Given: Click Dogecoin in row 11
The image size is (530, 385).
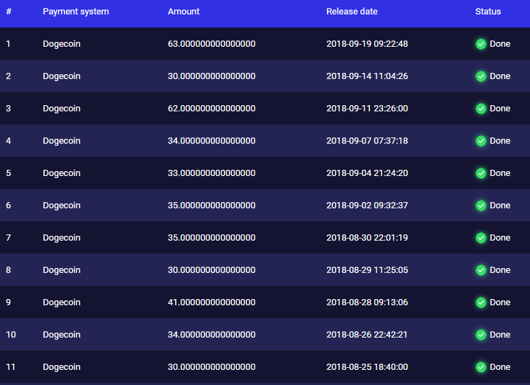Looking at the screenshot, I should click(62, 367).
